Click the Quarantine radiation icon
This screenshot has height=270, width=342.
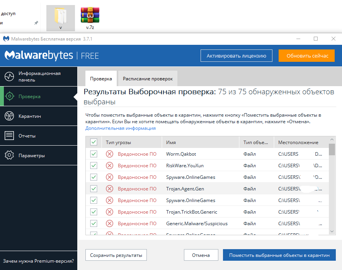pyautogui.click(x=9, y=116)
